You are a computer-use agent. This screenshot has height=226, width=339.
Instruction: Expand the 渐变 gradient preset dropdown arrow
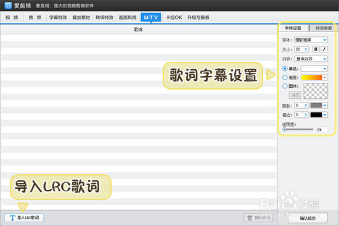325,77
